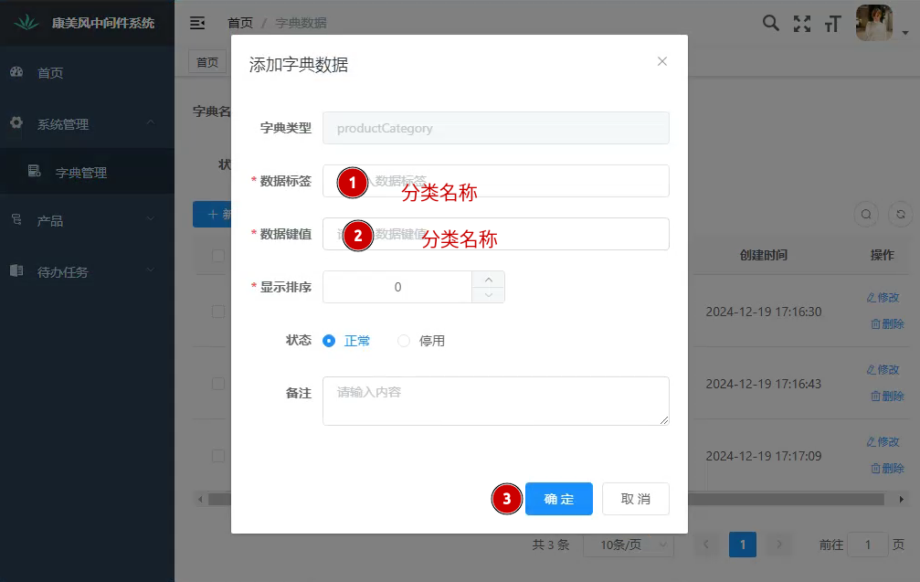Click the user avatar picture

coord(873,24)
